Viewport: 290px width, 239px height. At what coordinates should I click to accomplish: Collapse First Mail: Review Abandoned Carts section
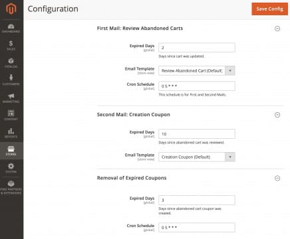277,29
